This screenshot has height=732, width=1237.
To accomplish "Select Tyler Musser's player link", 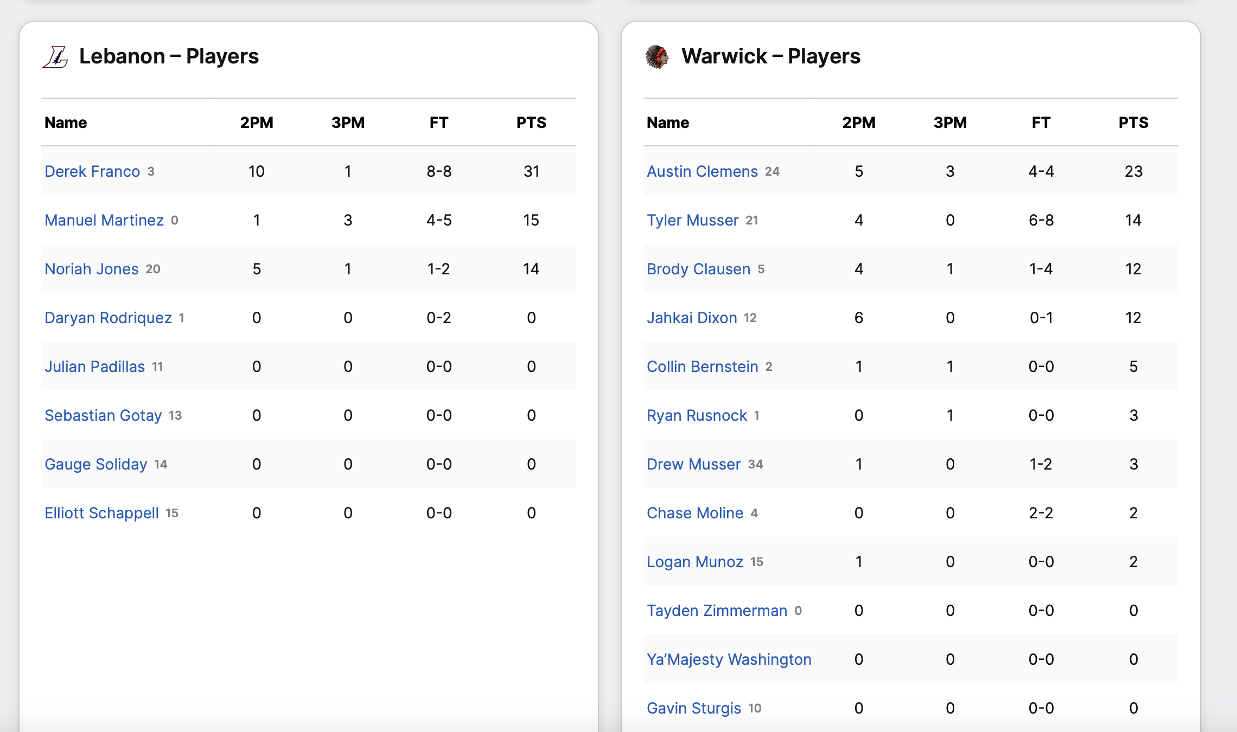I will (x=692, y=220).
